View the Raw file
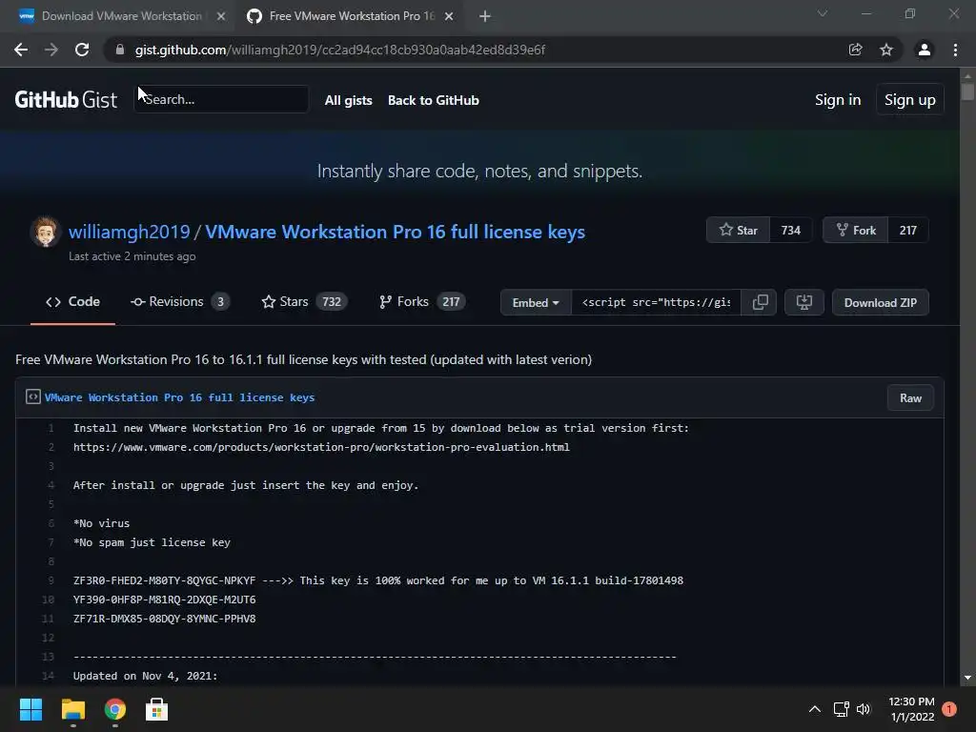Screen dimensions: 976x732 click(x=910, y=397)
